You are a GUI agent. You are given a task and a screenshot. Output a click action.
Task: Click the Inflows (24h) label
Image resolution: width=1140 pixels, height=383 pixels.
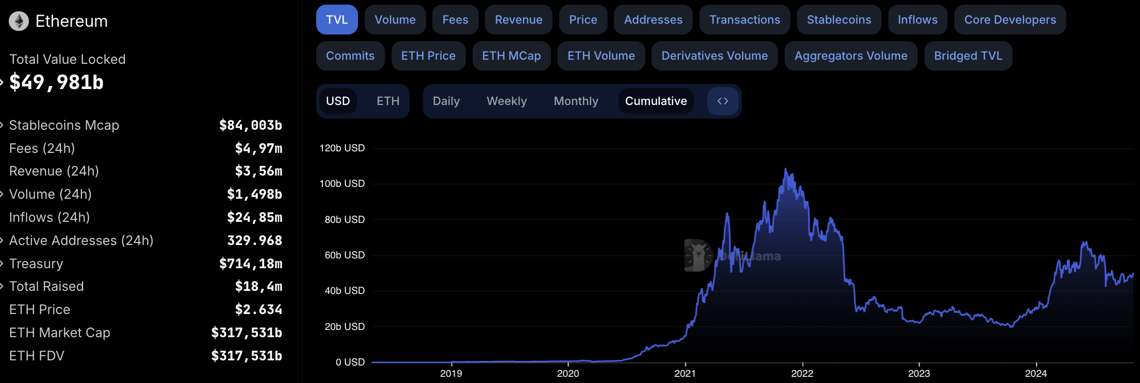tap(50, 217)
